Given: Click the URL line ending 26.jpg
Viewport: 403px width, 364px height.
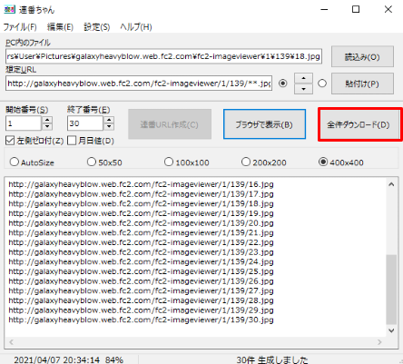Looking at the screenshot, I should (x=141, y=281).
